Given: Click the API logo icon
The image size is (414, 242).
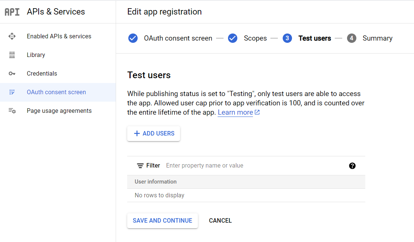Looking at the screenshot, I should tap(12, 12).
